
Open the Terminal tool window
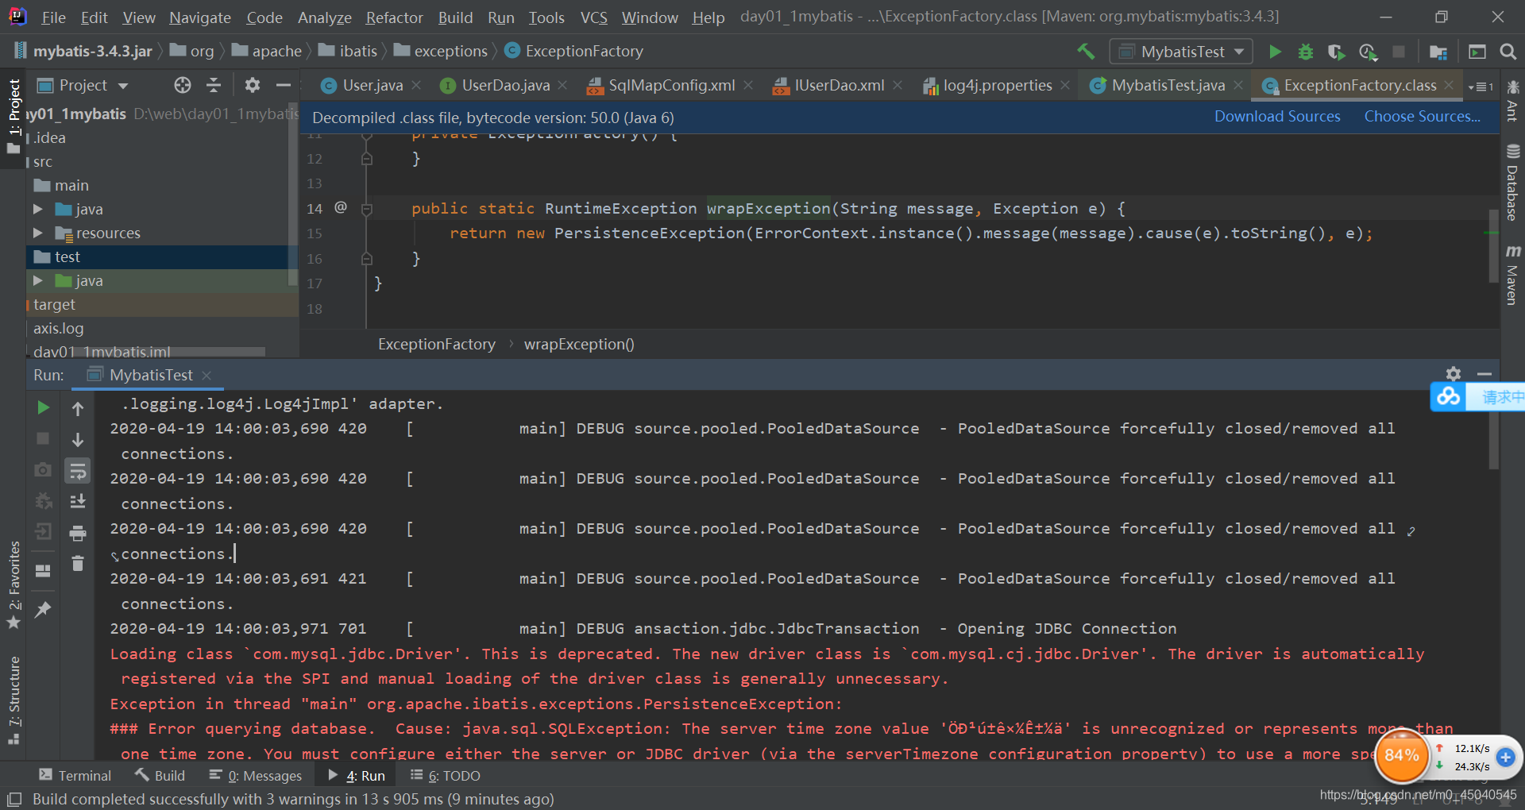pyautogui.click(x=75, y=775)
